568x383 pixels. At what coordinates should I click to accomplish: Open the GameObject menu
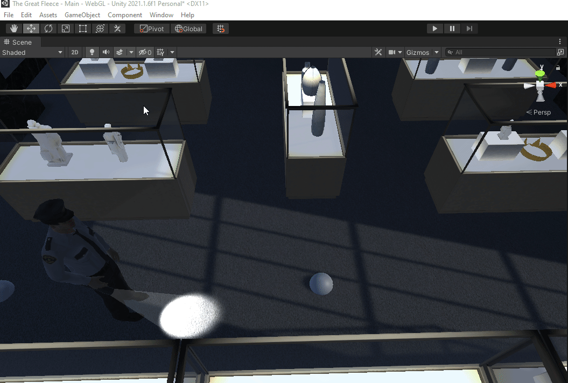(82, 15)
